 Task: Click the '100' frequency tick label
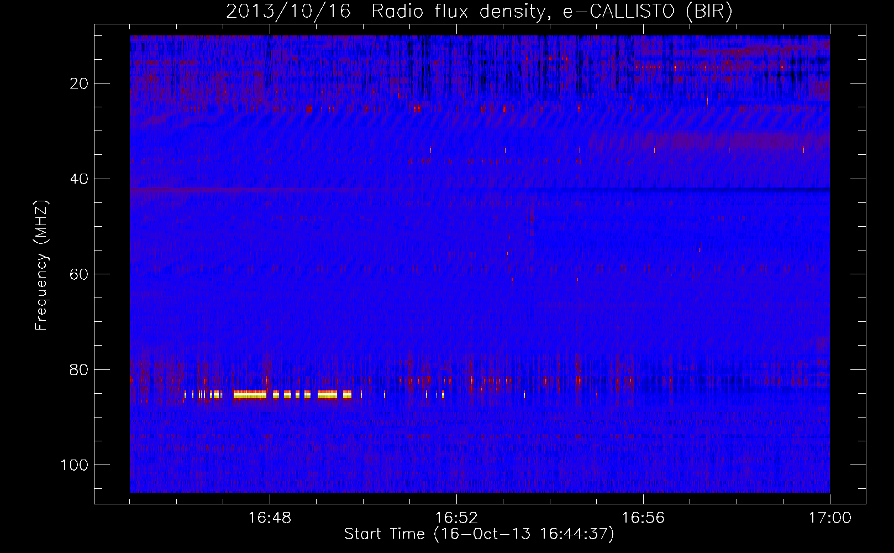click(75, 465)
